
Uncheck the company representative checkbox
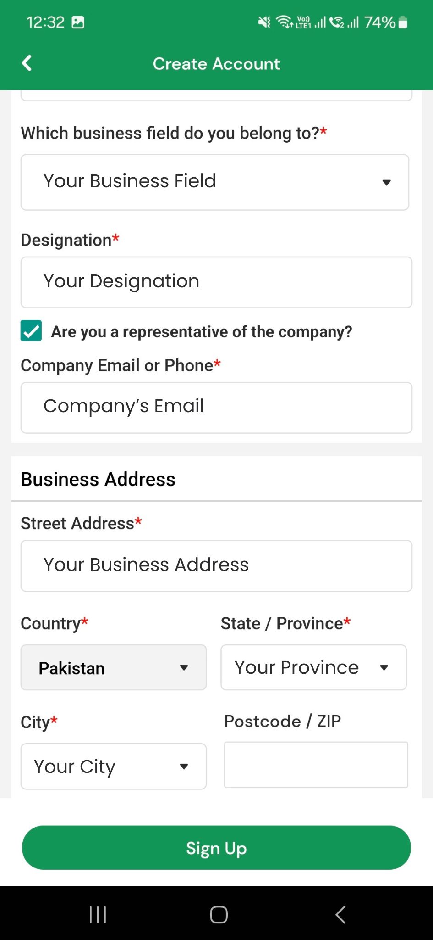[31, 331]
